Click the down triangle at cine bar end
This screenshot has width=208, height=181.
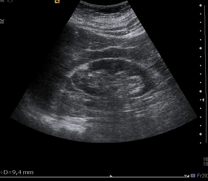click(x=186, y=176)
